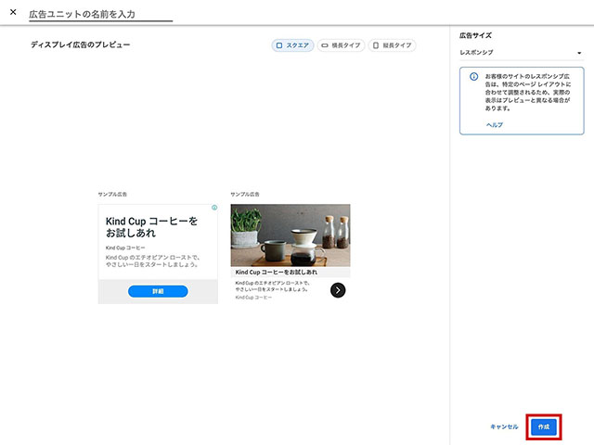Open the ヘルプ link

click(495, 125)
